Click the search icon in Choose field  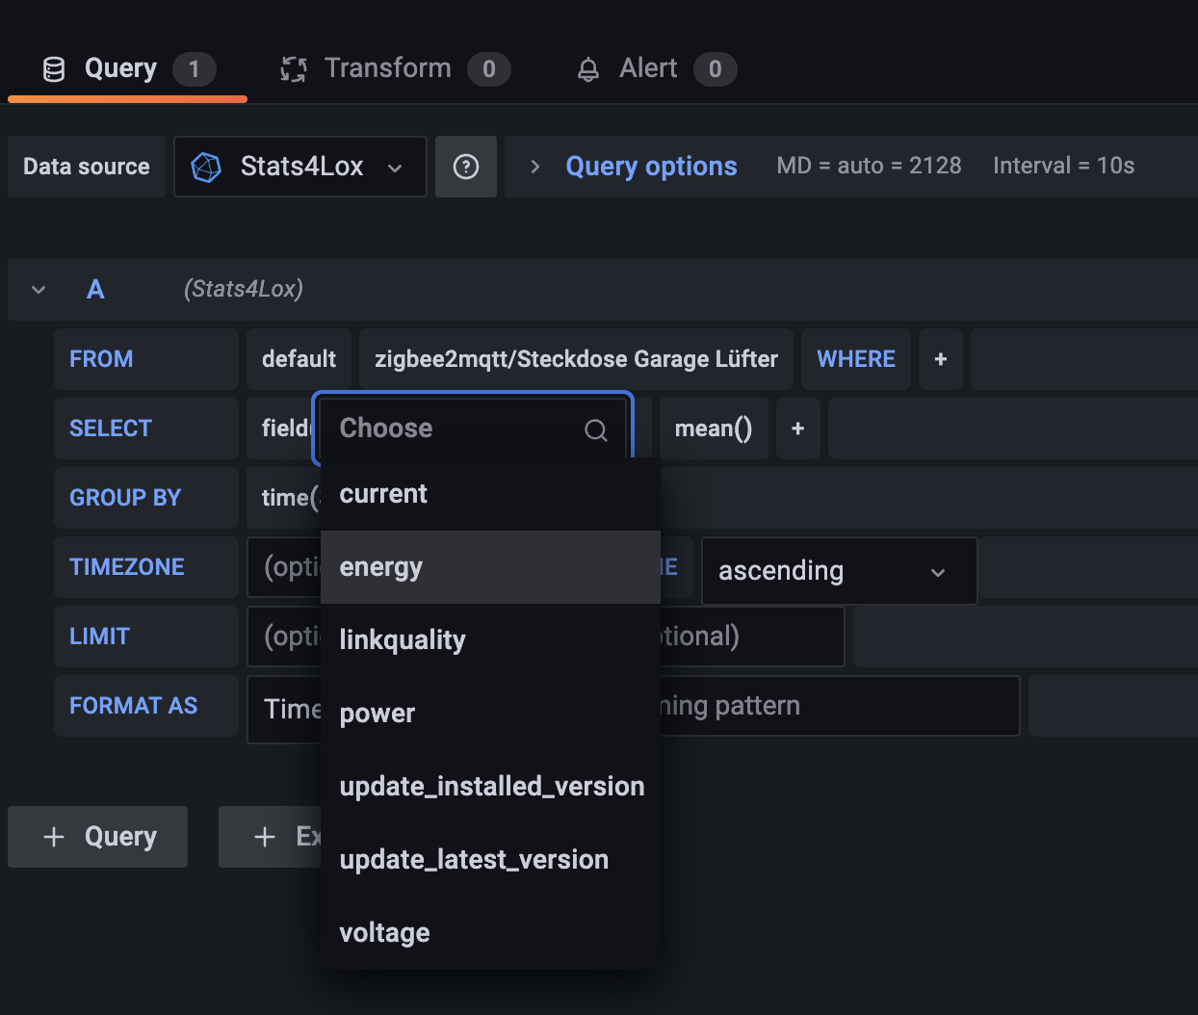[596, 430]
